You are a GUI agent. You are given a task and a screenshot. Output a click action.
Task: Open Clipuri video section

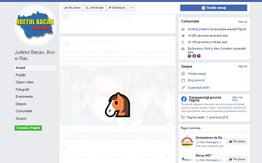(x=25, y=82)
